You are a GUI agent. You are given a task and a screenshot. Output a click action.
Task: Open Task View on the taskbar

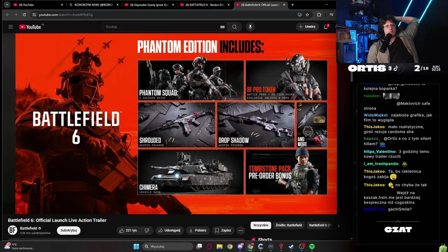point(199,246)
